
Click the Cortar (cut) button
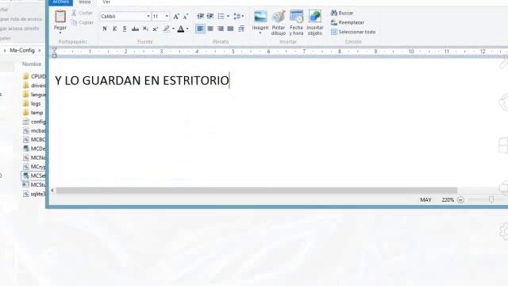pos(83,13)
